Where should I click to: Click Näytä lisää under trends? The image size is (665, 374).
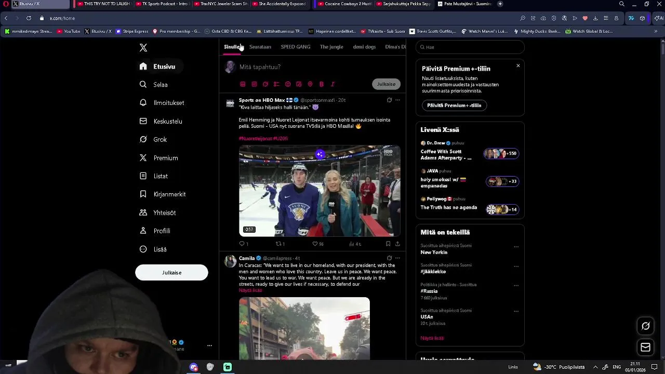coord(432,338)
